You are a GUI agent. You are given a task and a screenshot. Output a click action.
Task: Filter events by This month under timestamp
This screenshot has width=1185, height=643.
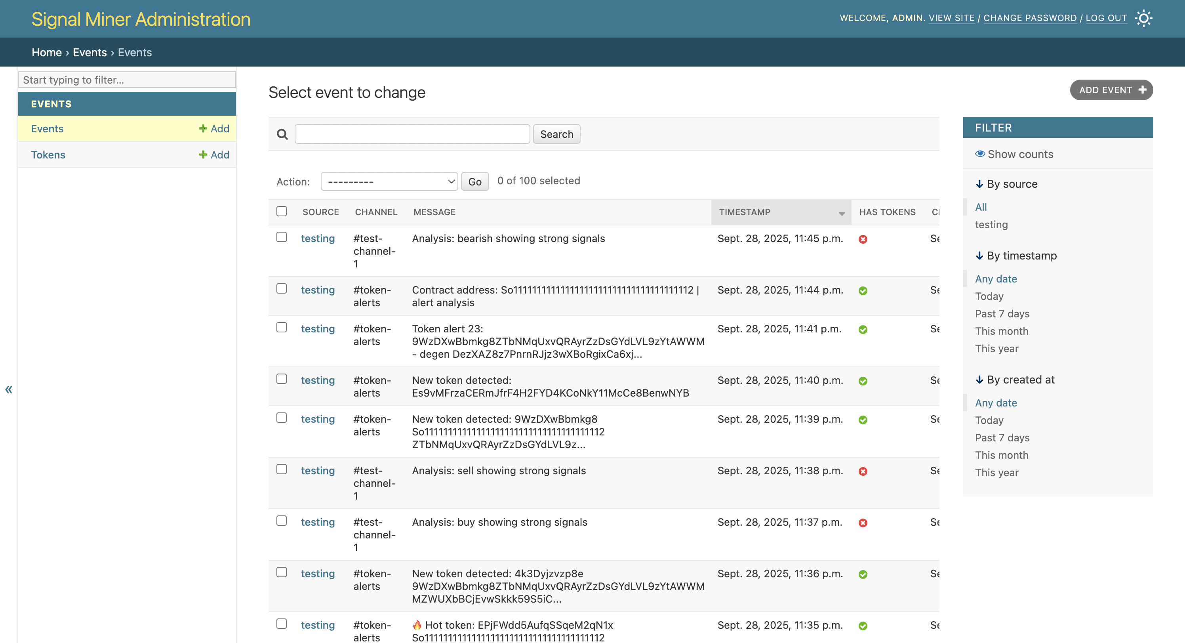coord(1002,331)
